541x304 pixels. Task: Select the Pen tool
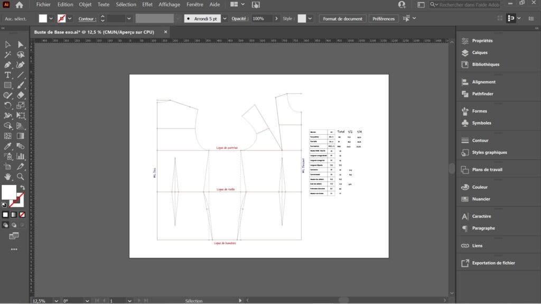tap(8, 65)
